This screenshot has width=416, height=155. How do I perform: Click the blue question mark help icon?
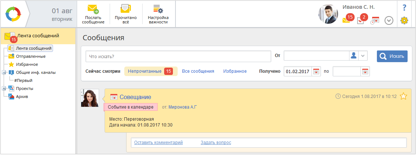pyautogui.click(x=404, y=8)
